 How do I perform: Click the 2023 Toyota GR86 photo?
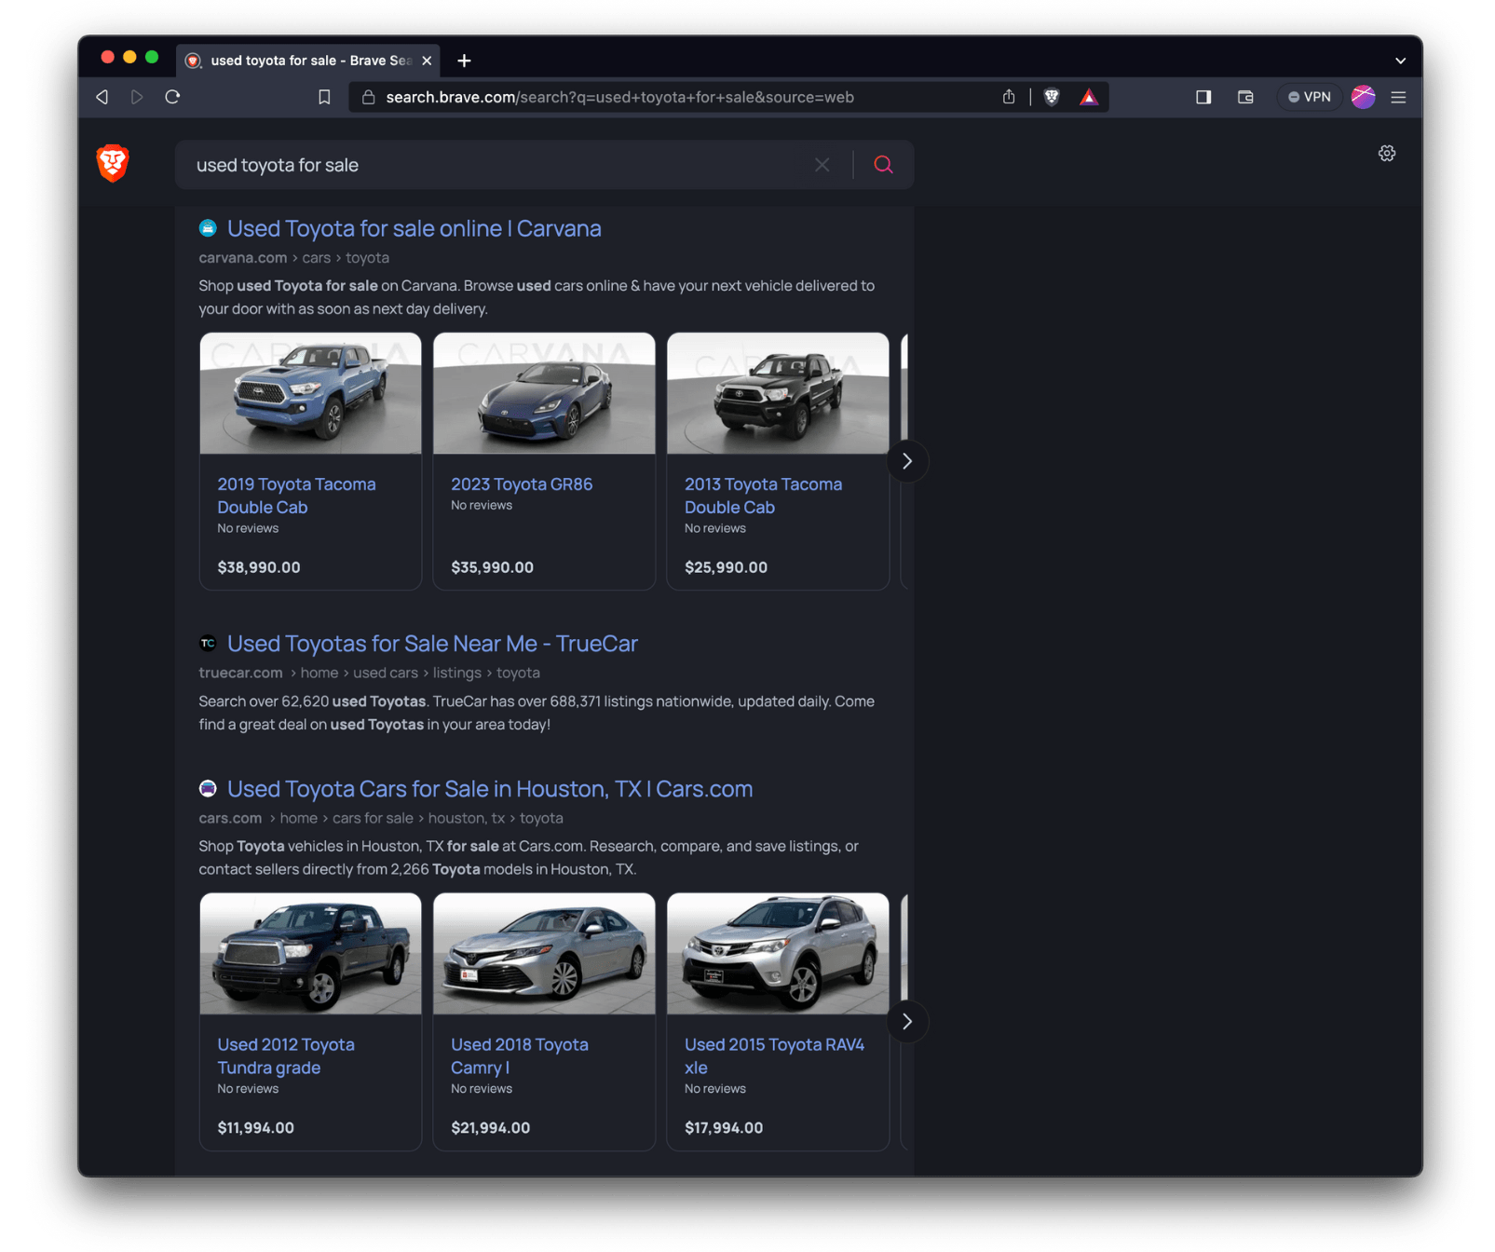[544, 393]
